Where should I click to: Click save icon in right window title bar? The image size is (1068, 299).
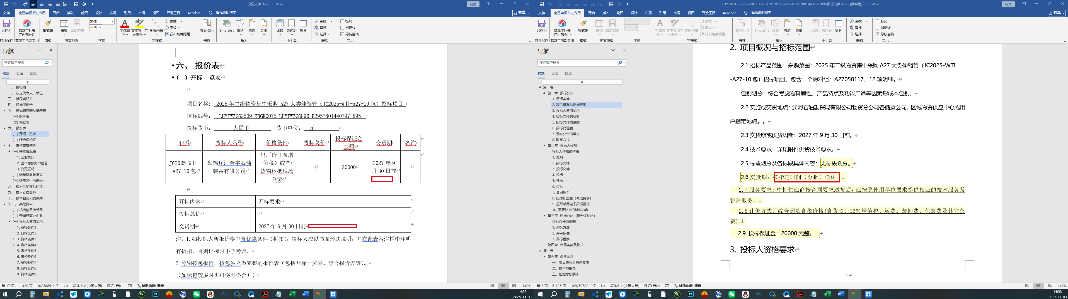(541, 4)
